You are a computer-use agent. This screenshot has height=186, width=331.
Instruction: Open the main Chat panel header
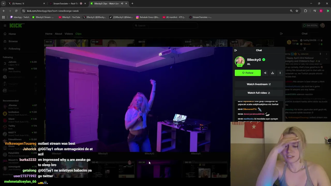[305, 34]
